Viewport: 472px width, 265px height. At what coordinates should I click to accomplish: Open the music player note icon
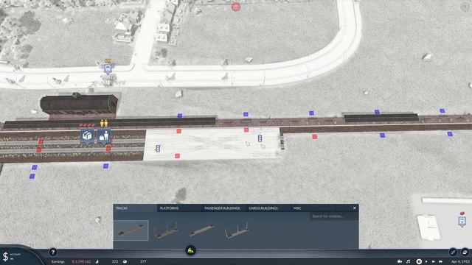[408, 261]
